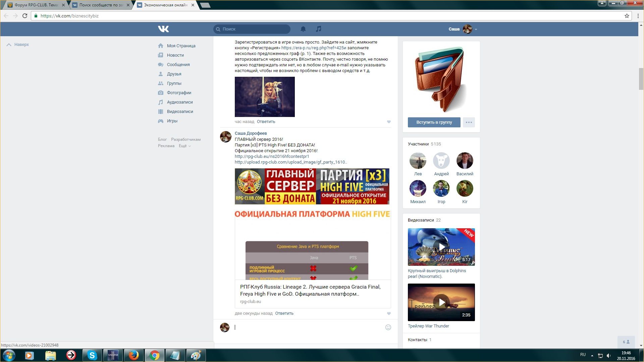Open member Ігор's avatar
Viewport: 644px width, 362px height.
click(441, 188)
